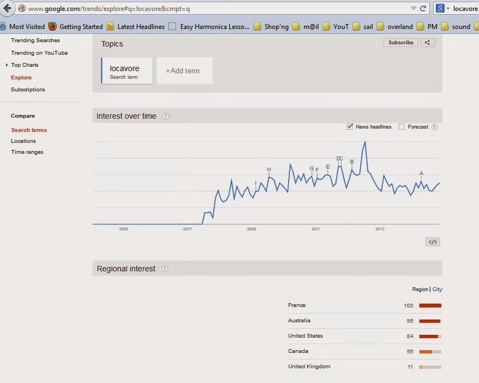This screenshot has width=479, height=383.
Task: Enable the Forecast checkbox
Action: coord(402,126)
